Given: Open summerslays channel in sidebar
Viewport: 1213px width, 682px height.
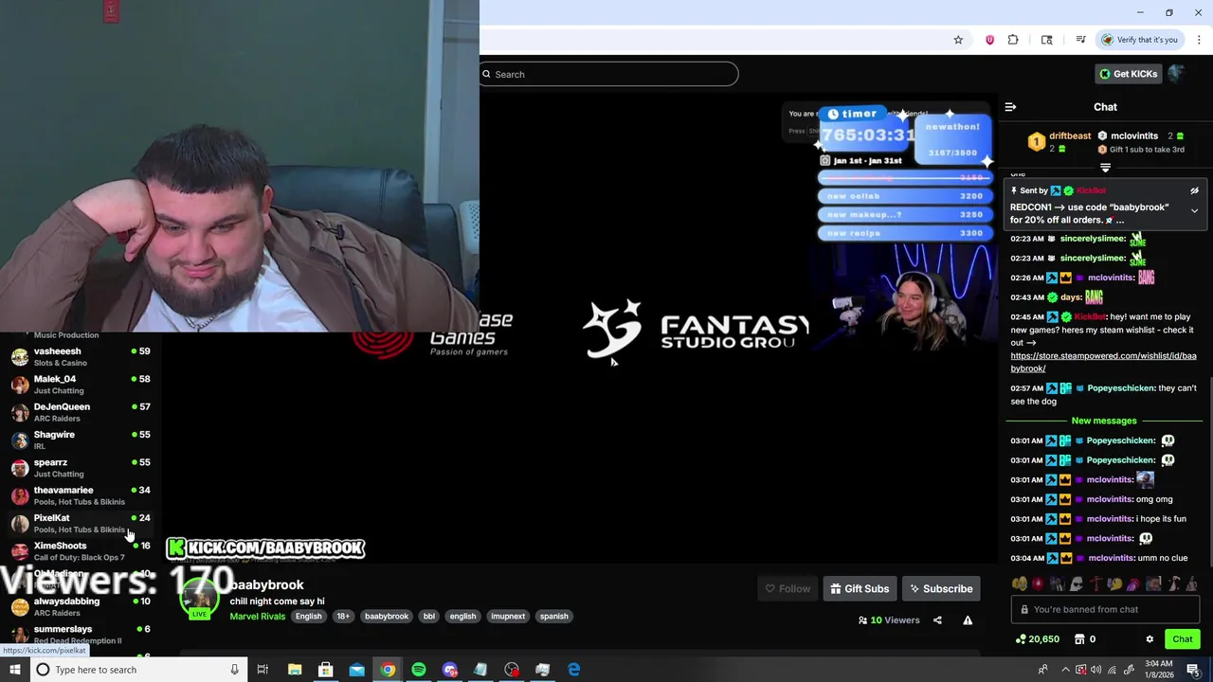Looking at the screenshot, I should coord(81,634).
